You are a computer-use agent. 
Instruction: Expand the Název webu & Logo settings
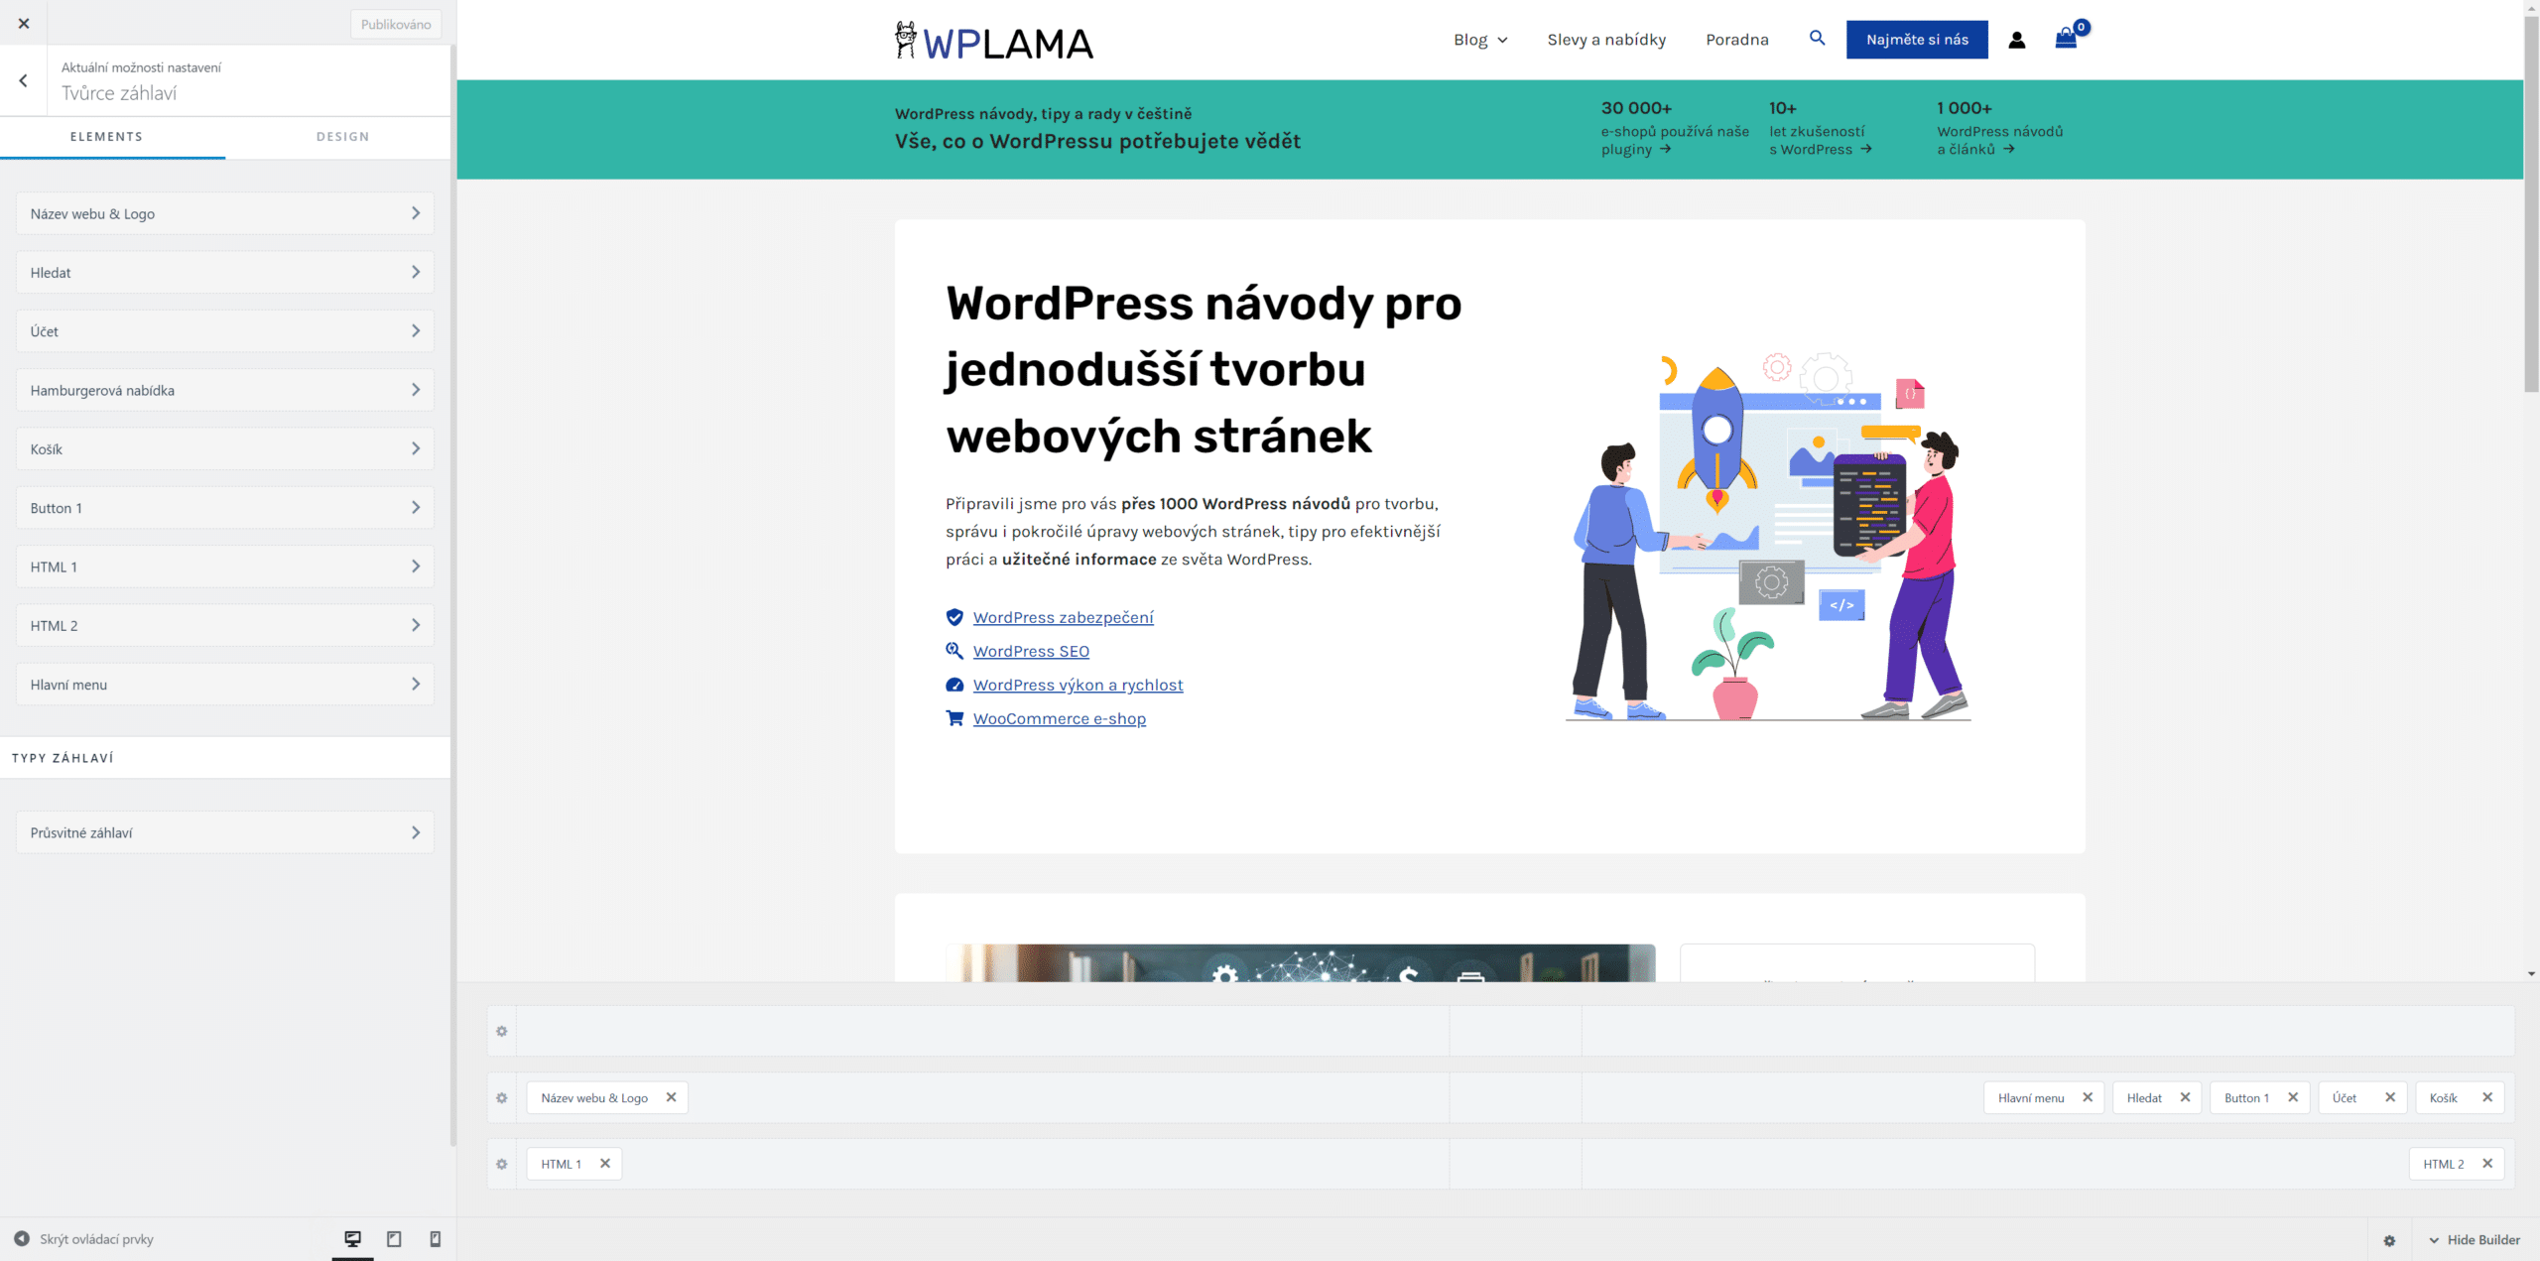coord(225,213)
